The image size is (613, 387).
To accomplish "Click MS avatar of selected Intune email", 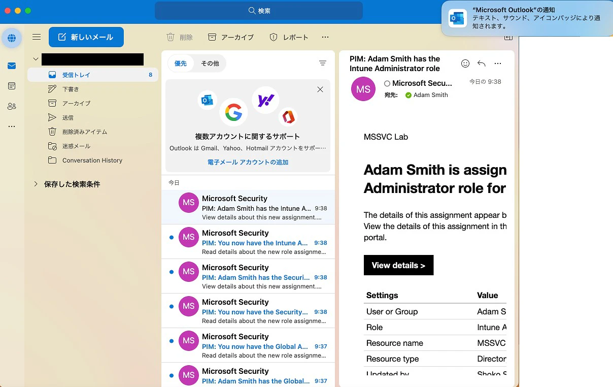I will pos(189,202).
